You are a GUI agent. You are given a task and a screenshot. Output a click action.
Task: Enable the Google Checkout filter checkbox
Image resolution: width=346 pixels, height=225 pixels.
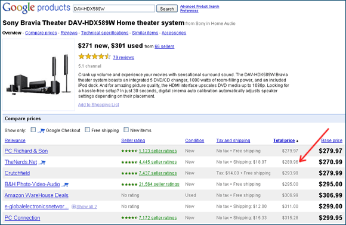point(33,130)
